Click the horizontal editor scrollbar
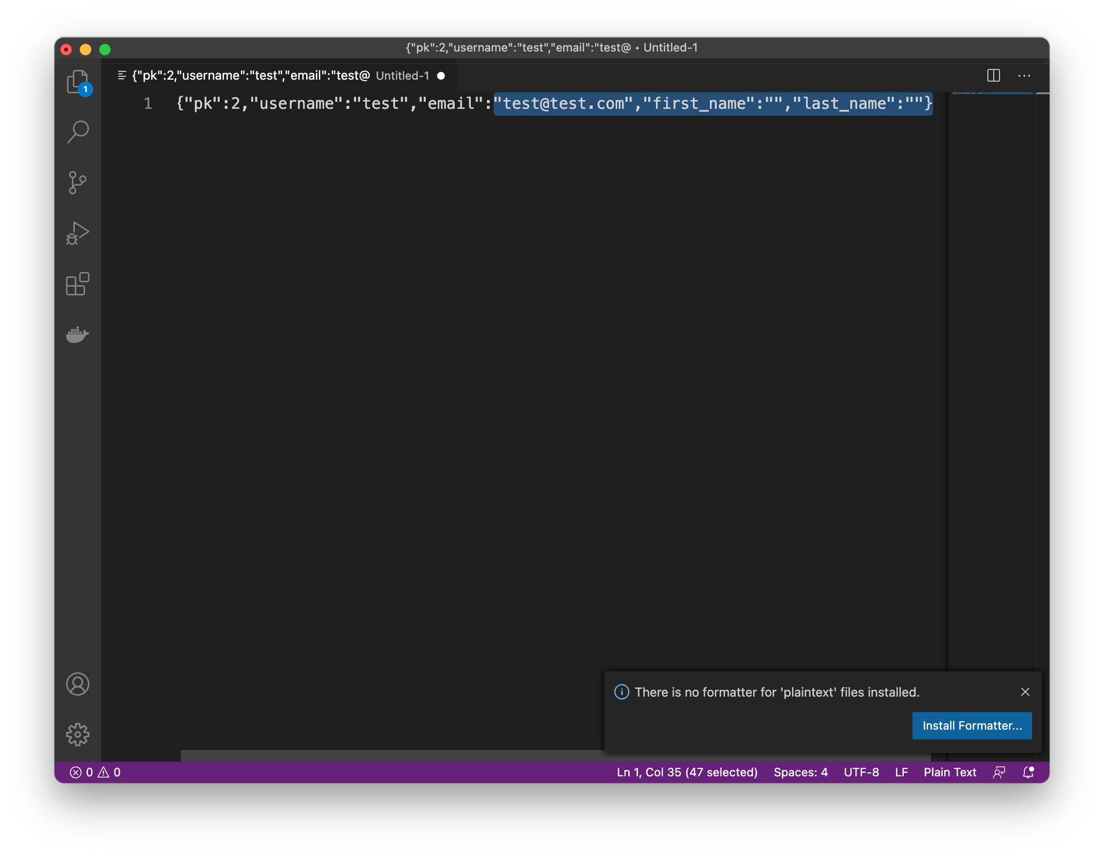 389,756
